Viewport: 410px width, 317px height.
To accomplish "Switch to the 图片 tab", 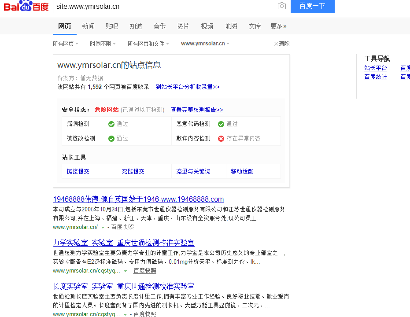I will pos(183,26).
